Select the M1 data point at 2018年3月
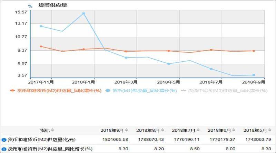The height and width of the screenshot is (153, 276). 126,58
